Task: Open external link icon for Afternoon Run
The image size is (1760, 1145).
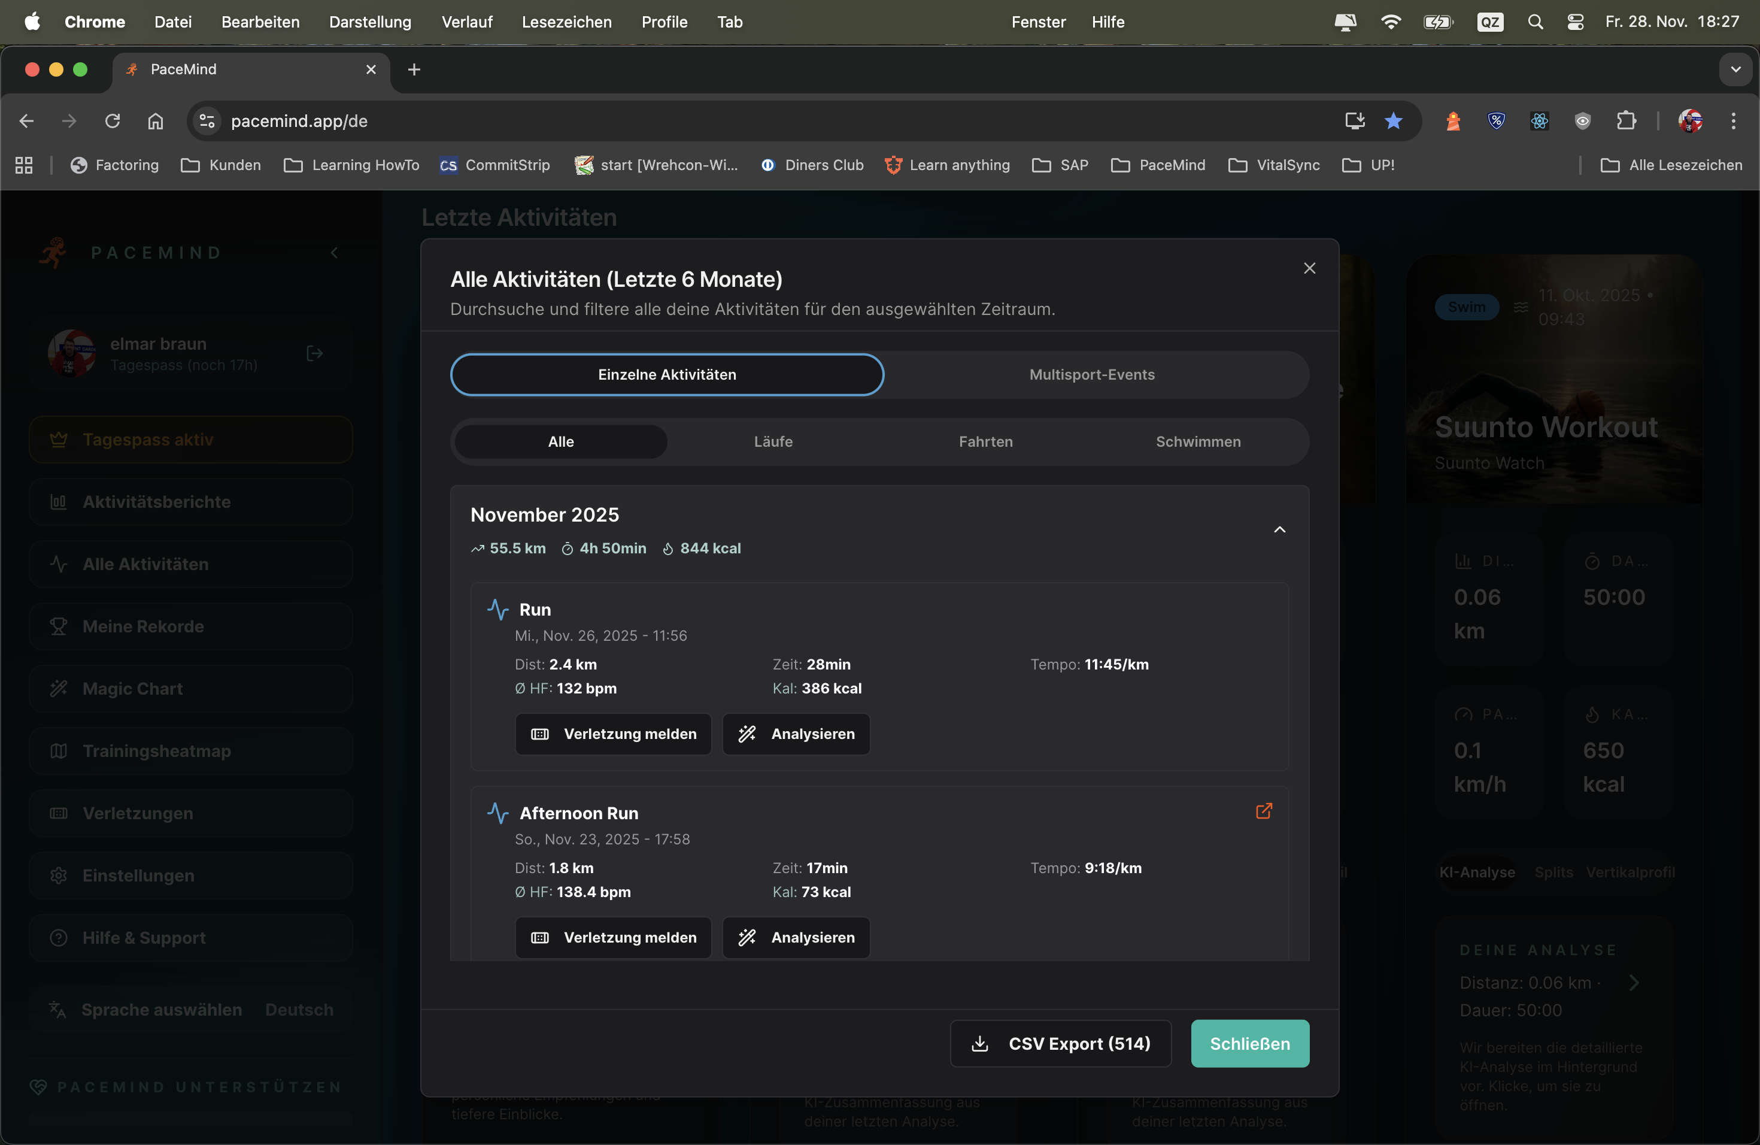Action: (x=1264, y=811)
